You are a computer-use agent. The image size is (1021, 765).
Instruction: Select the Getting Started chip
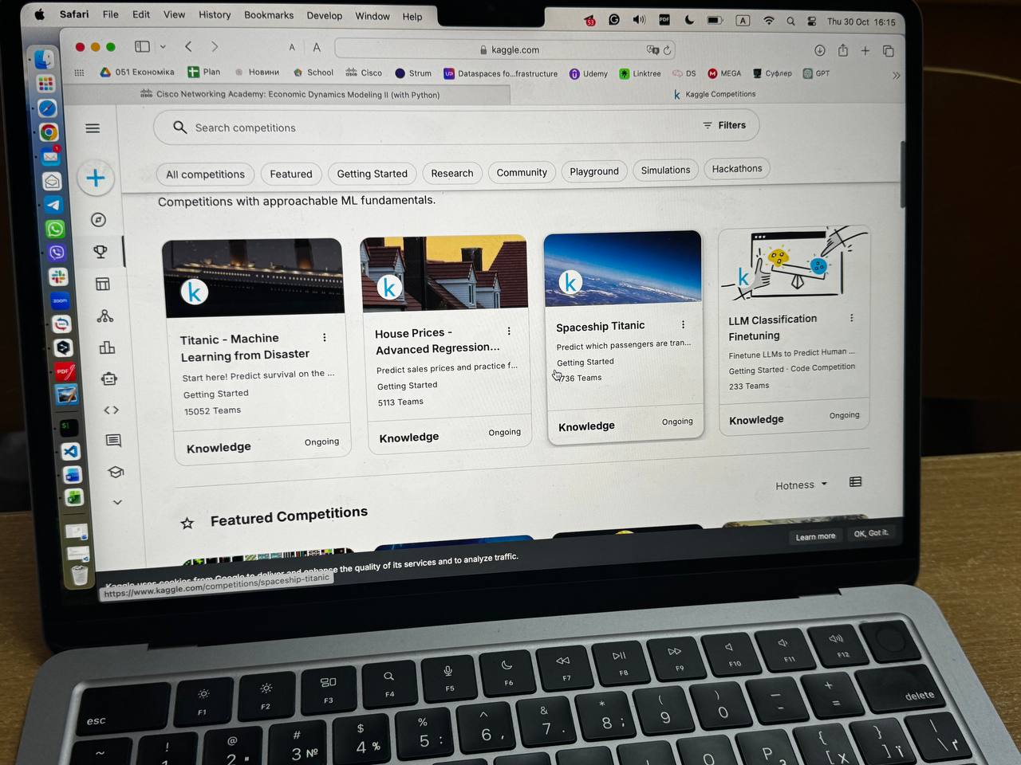[372, 174]
